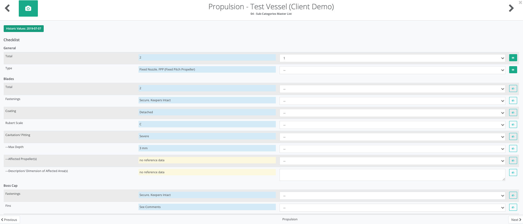Image resolution: width=523 pixels, height=224 pixels.
Task: Click the Next button at bottom
Action: (x=516, y=220)
